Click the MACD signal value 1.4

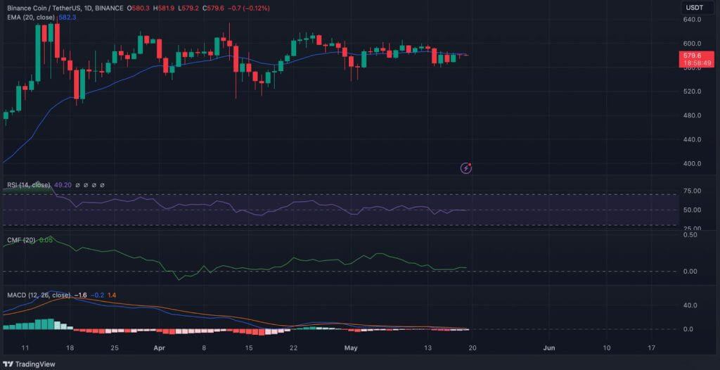pos(112,295)
